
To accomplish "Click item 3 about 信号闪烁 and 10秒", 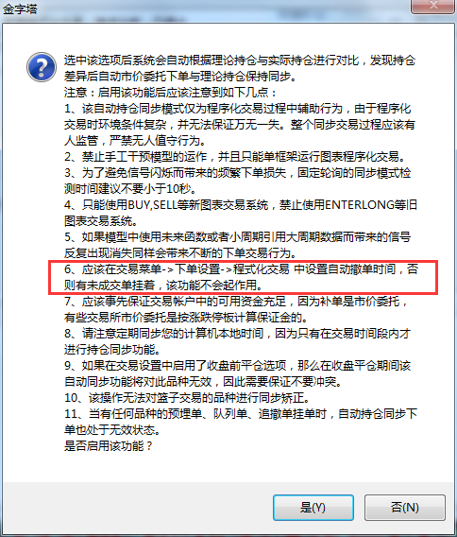I will click(x=238, y=181).
